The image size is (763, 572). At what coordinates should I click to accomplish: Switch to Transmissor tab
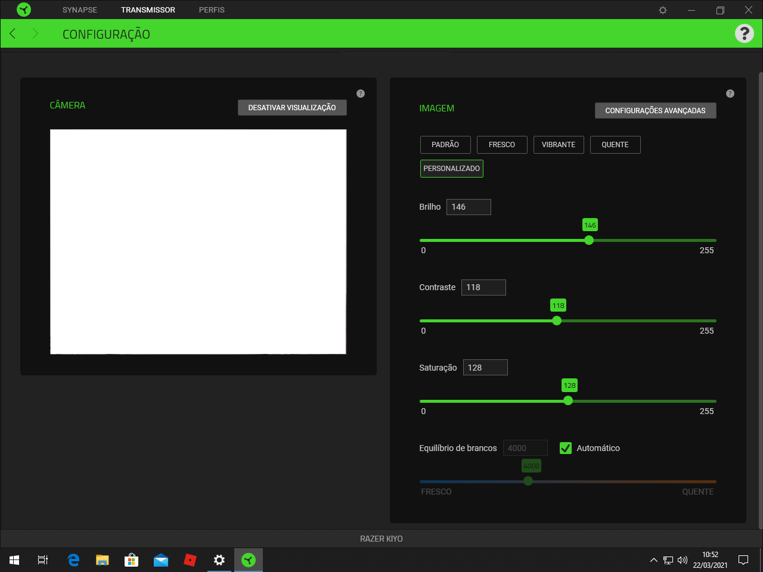click(x=148, y=10)
